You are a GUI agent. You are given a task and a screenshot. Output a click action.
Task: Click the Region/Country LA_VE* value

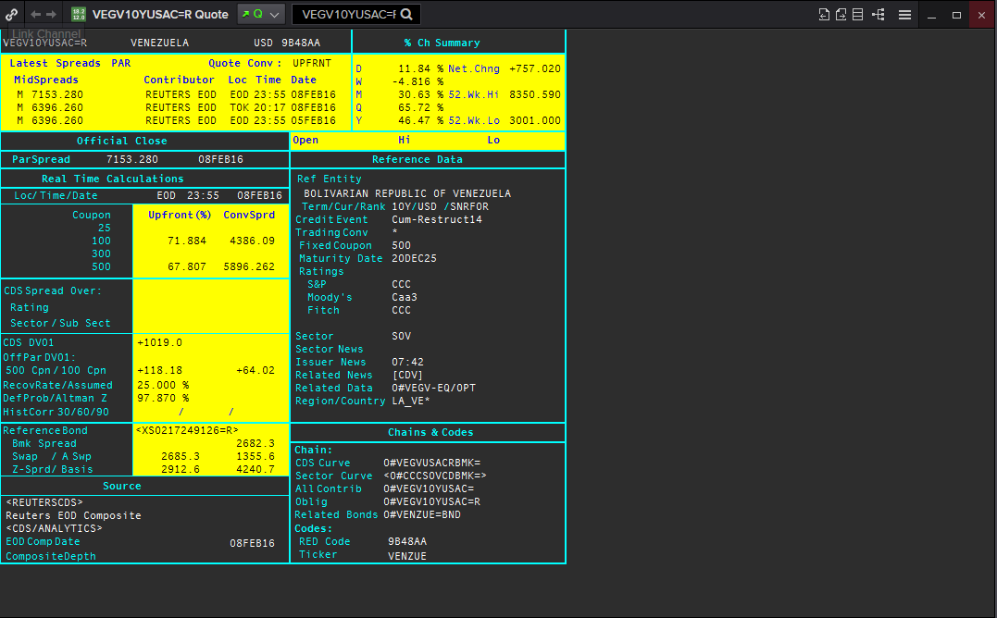[411, 402]
